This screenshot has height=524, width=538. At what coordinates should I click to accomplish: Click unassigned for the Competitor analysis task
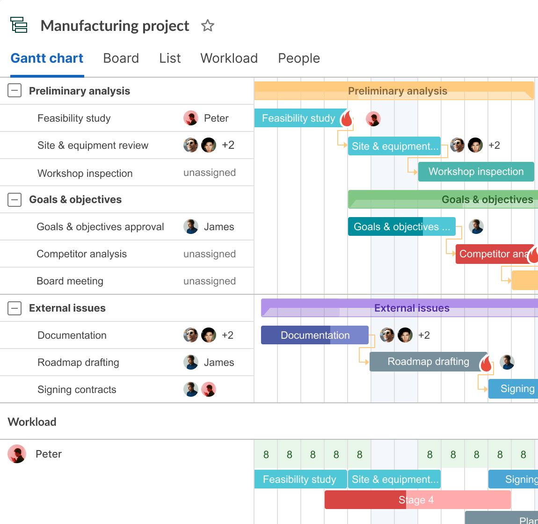point(209,254)
